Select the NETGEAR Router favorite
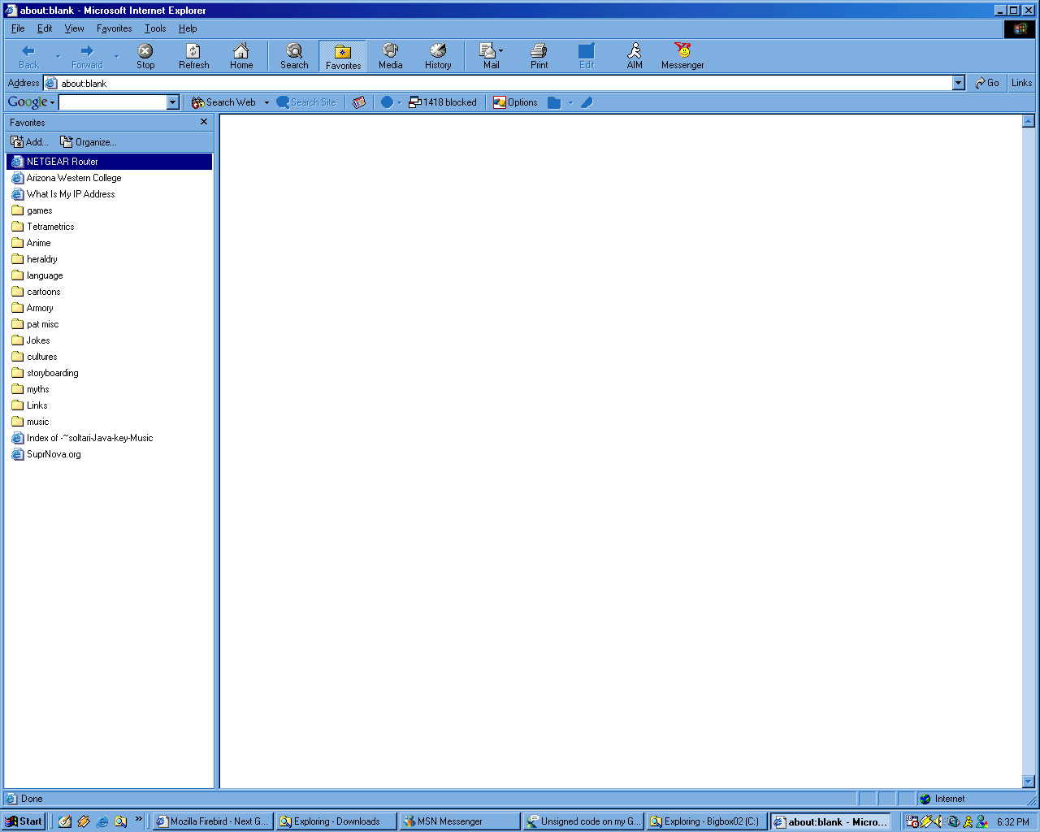This screenshot has height=832, width=1040. pyautogui.click(x=109, y=162)
